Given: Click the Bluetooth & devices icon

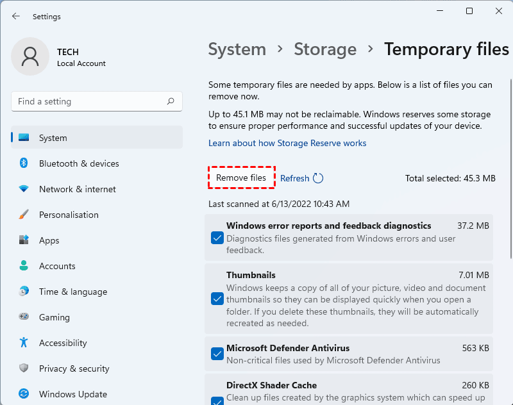Looking at the screenshot, I should pyautogui.click(x=24, y=163).
